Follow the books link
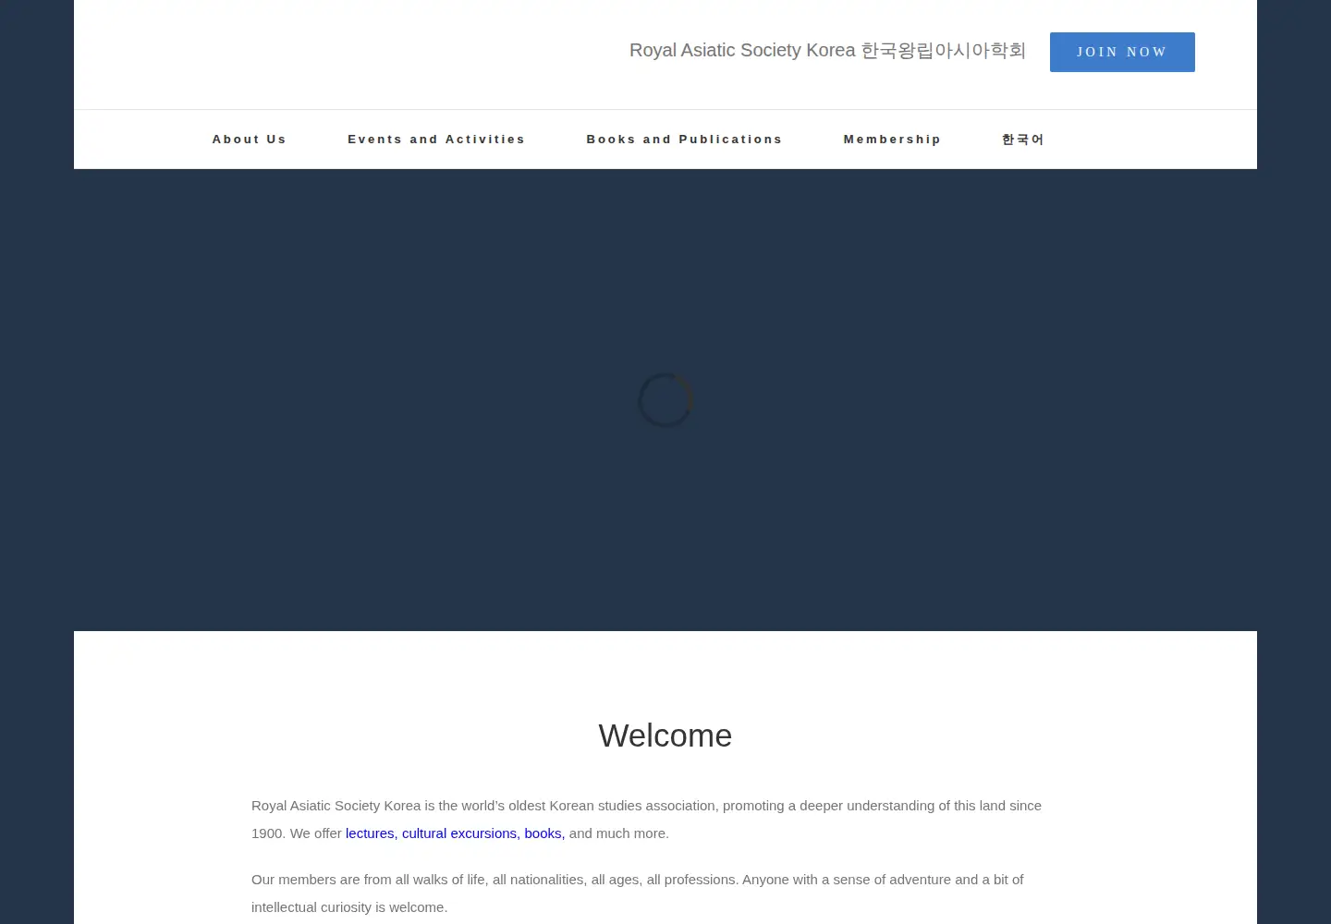Viewport: 1331px width, 924px height. point(544,833)
